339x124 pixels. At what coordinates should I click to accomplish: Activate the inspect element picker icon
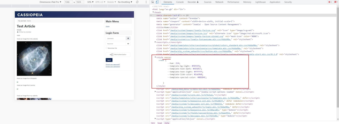point(153,2)
